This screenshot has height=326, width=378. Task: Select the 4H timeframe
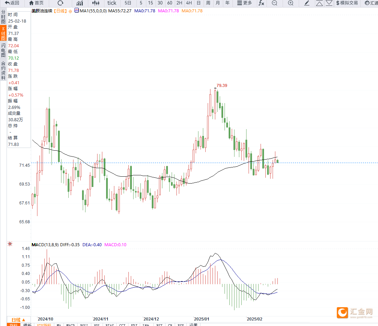[x=189, y=3]
